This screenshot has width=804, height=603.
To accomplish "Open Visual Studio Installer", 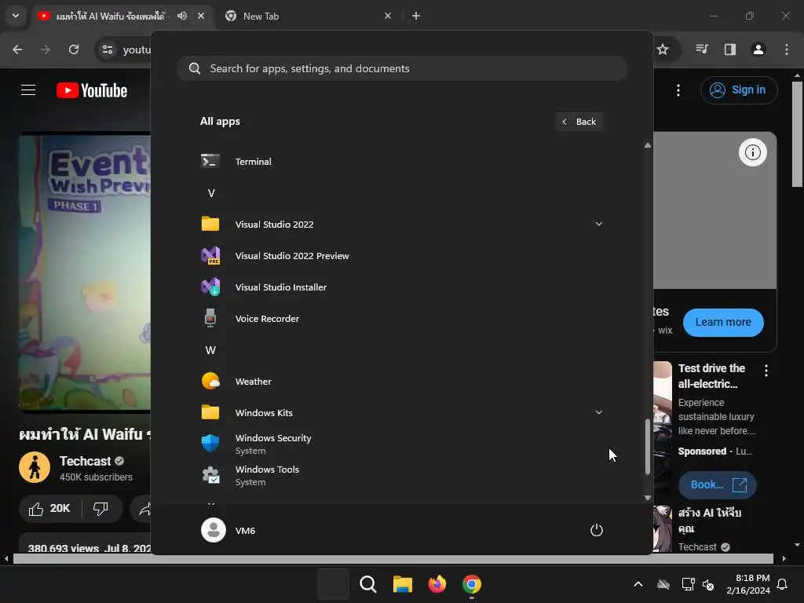I will tap(401, 287).
